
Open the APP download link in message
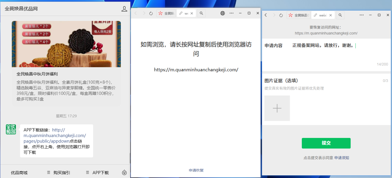55,135
